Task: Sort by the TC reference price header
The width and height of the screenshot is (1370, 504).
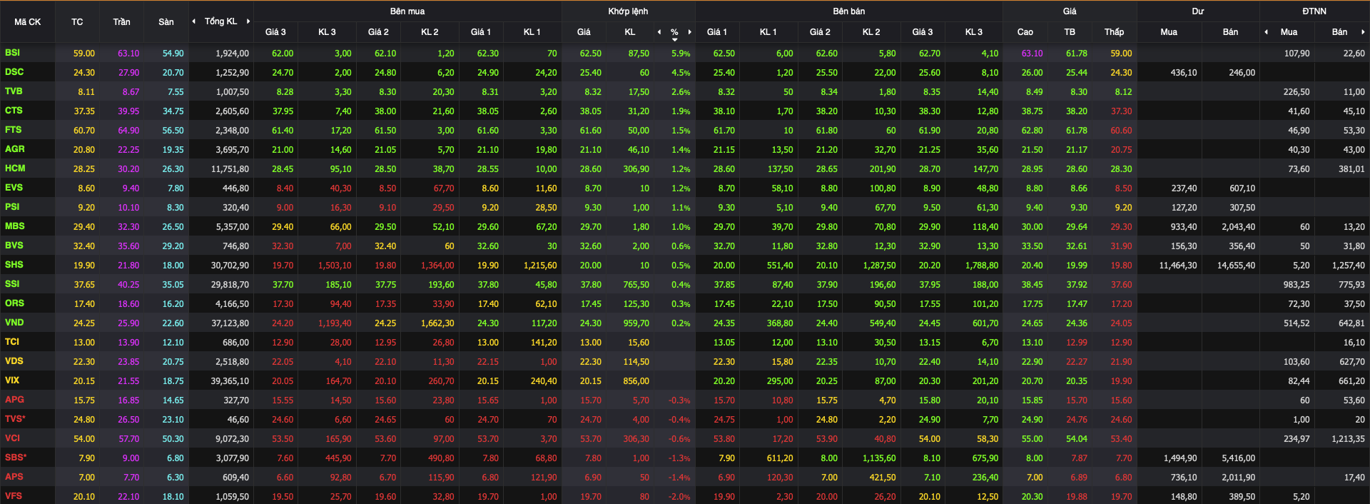Action: coord(77,22)
